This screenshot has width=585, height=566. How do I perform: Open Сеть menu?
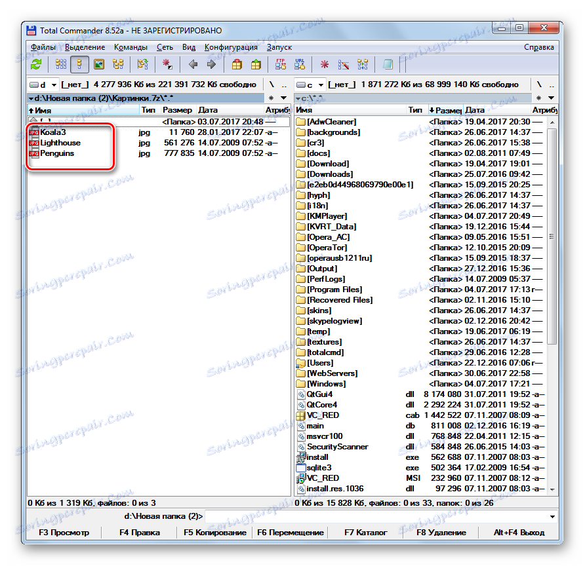[x=165, y=47]
